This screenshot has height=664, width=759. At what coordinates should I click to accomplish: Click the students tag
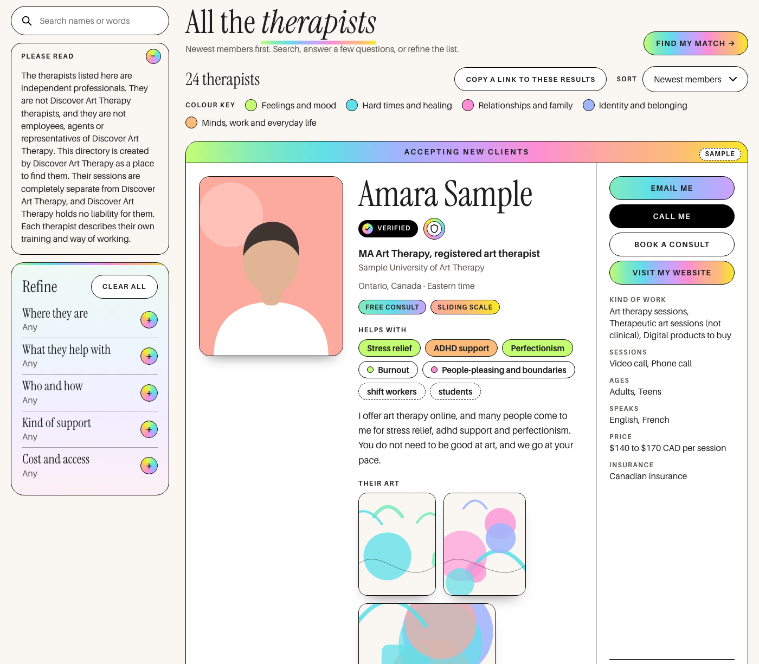point(455,391)
